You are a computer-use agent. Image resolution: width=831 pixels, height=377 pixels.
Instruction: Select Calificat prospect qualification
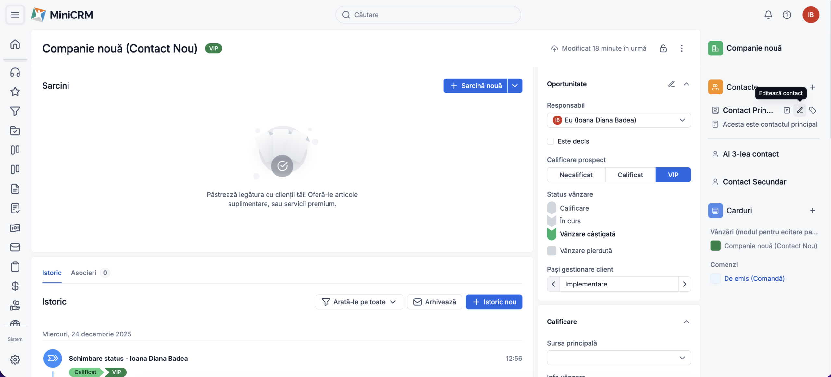click(x=630, y=175)
